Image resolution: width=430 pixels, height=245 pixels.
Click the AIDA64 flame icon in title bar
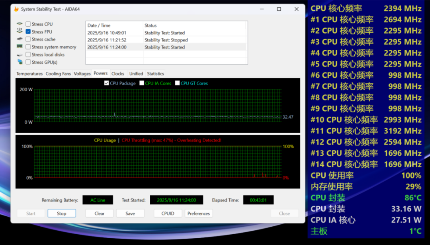[x=16, y=9]
